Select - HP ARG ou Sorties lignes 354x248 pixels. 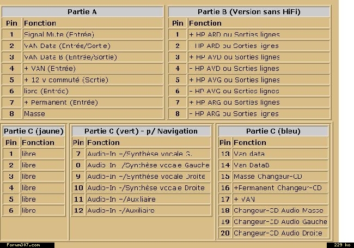[259, 114]
